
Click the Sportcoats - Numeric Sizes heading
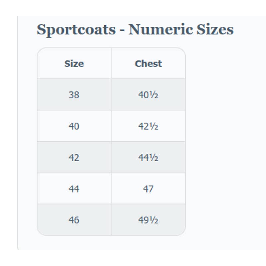(135, 30)
